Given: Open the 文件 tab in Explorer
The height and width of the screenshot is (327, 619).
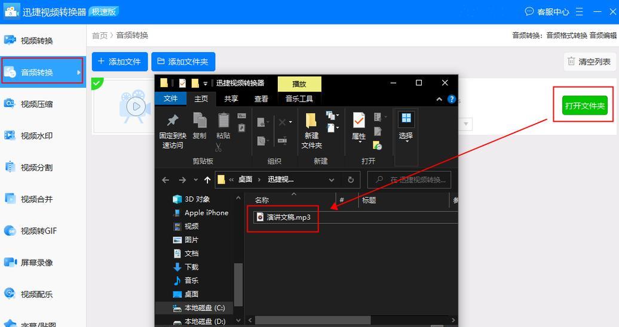Looking at the screenshot, I should (170, 98).
